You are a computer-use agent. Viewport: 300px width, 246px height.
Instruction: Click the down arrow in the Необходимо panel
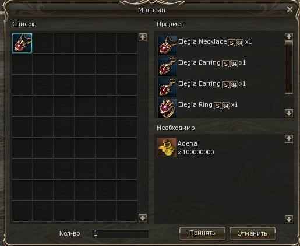tap(289, 219)
